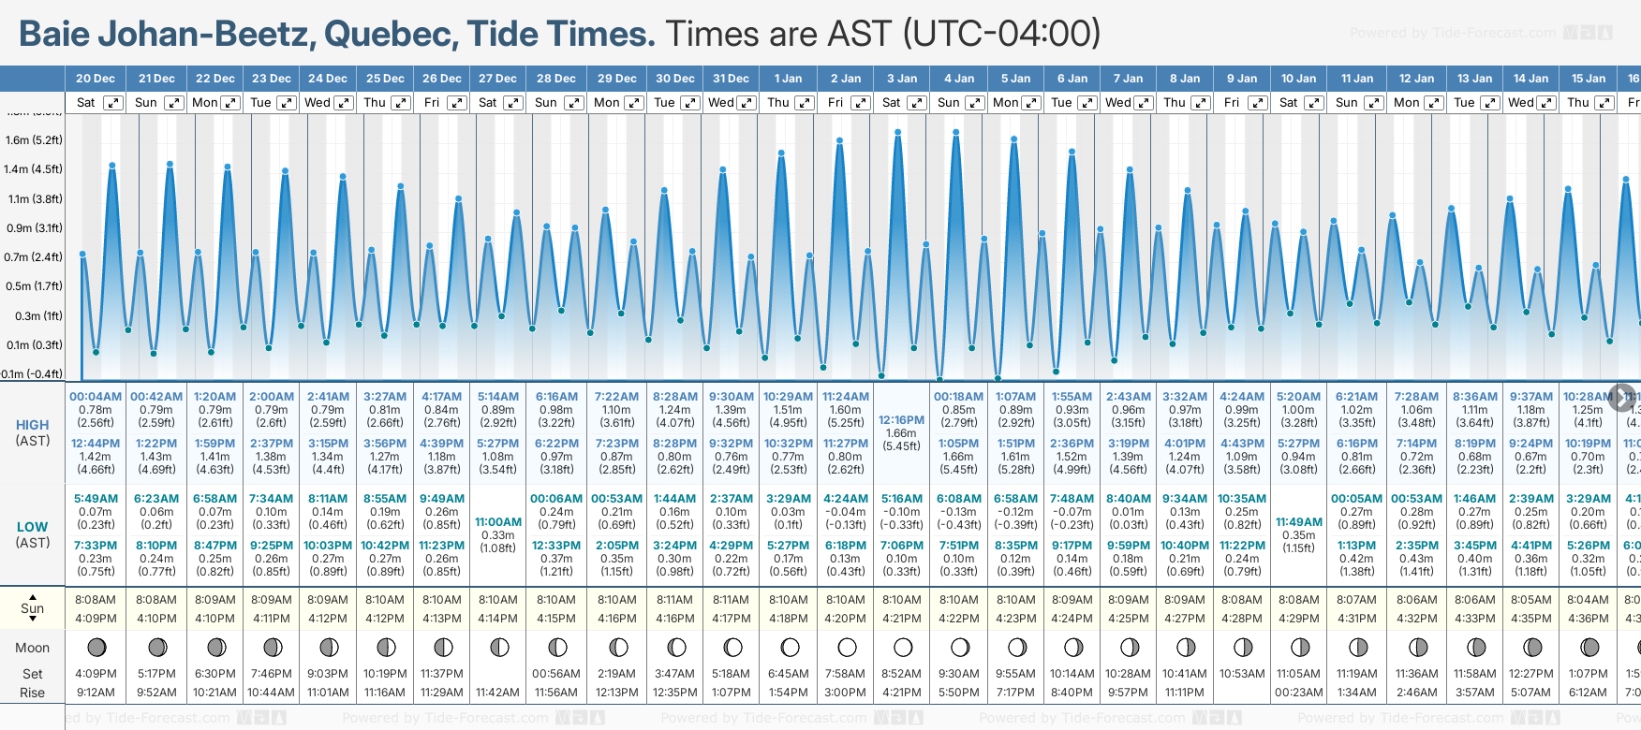Click the 11:00AM low tide on 27 Dec
This screenshot has height=730, width=1641.
[498, 522]
